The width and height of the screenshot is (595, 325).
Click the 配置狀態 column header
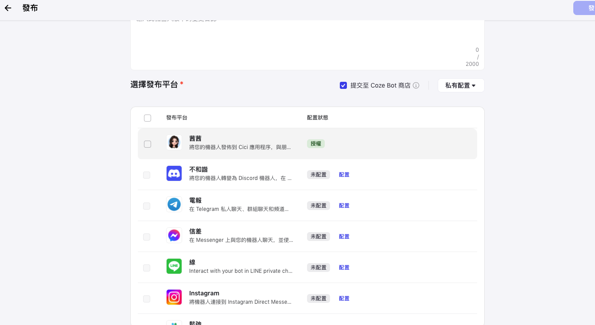click(x=318, y=118)
